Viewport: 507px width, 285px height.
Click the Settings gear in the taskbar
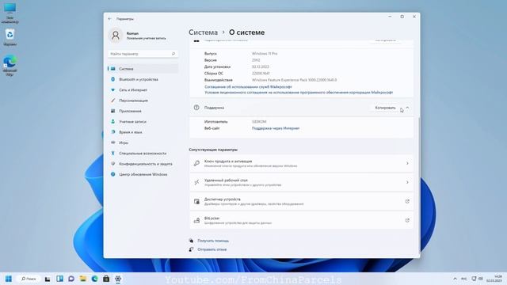[118, 279]
